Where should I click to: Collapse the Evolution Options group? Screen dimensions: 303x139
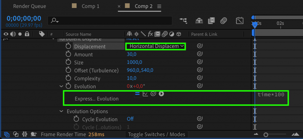click(61, 111)
